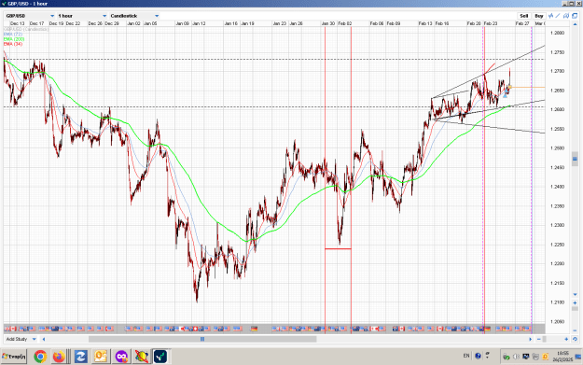583x365 pixels.
Task: Open the GBP/USD symbol dropdown
Action: pos(30,16)
